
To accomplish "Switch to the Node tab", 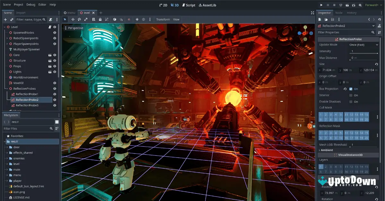I will click(x=339, y=13).
